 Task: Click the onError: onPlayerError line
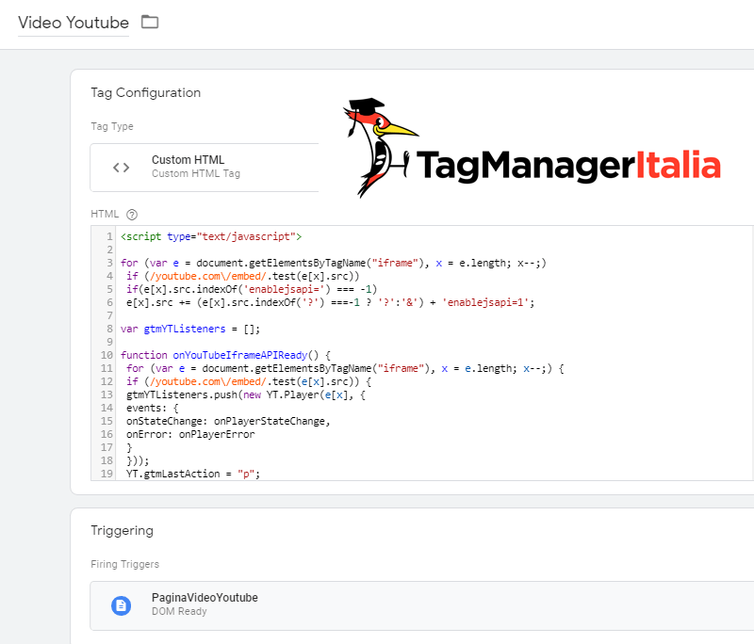click(x=190, y=434)
